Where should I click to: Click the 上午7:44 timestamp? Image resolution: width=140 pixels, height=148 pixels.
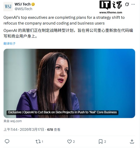coord(10,129)
